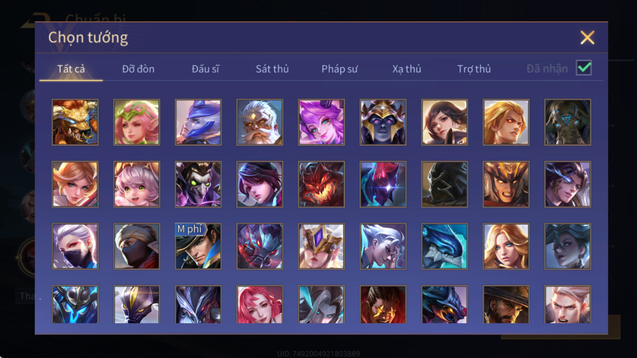
Task: Switch to the Pháp sư tab
Action: click(339, 69)
